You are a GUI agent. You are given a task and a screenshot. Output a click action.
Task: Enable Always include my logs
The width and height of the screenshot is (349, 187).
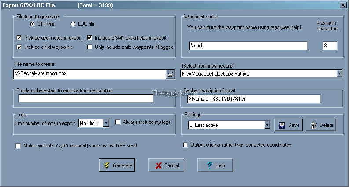(x=118, y=122)
